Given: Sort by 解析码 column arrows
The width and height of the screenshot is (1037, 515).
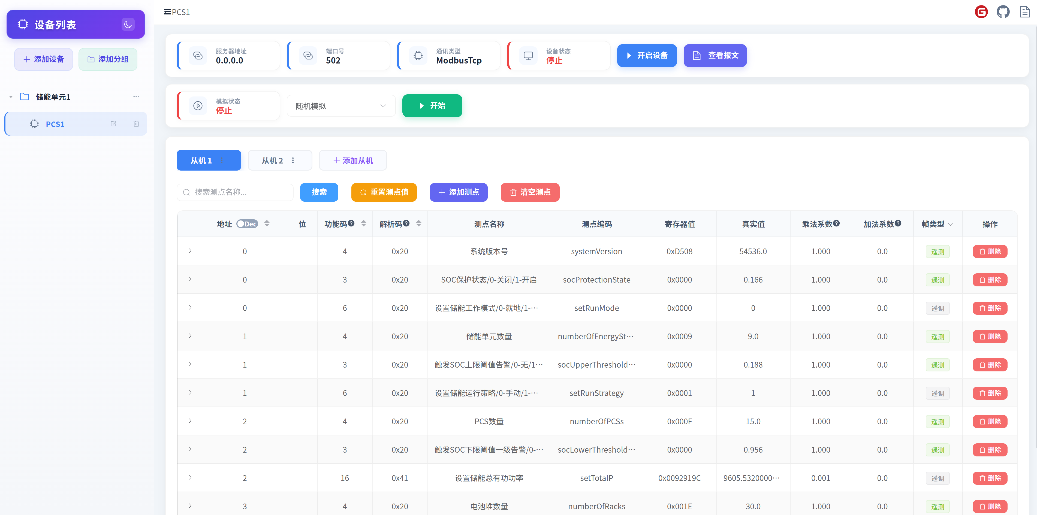Looking at the screenshot, I should coord(419,224).
